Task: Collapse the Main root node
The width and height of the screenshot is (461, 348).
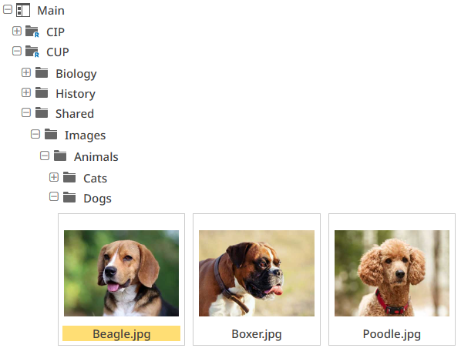Action: point(8,9)
